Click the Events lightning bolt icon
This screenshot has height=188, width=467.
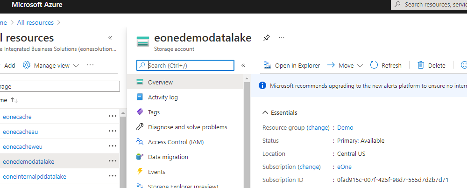pyautogui.click(x=140, y=171)
